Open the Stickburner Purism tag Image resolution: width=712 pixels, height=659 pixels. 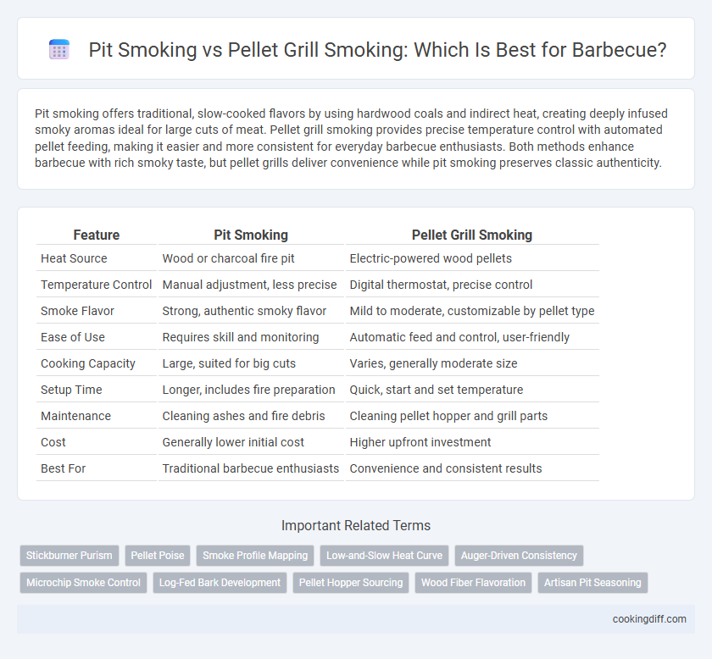coord(69,556)
